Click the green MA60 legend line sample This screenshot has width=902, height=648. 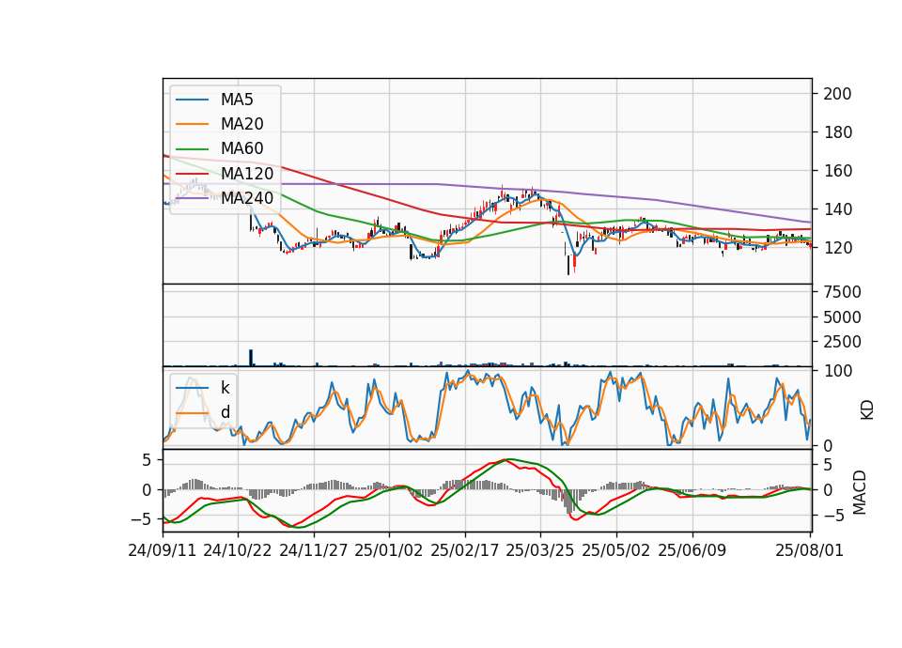192,149
